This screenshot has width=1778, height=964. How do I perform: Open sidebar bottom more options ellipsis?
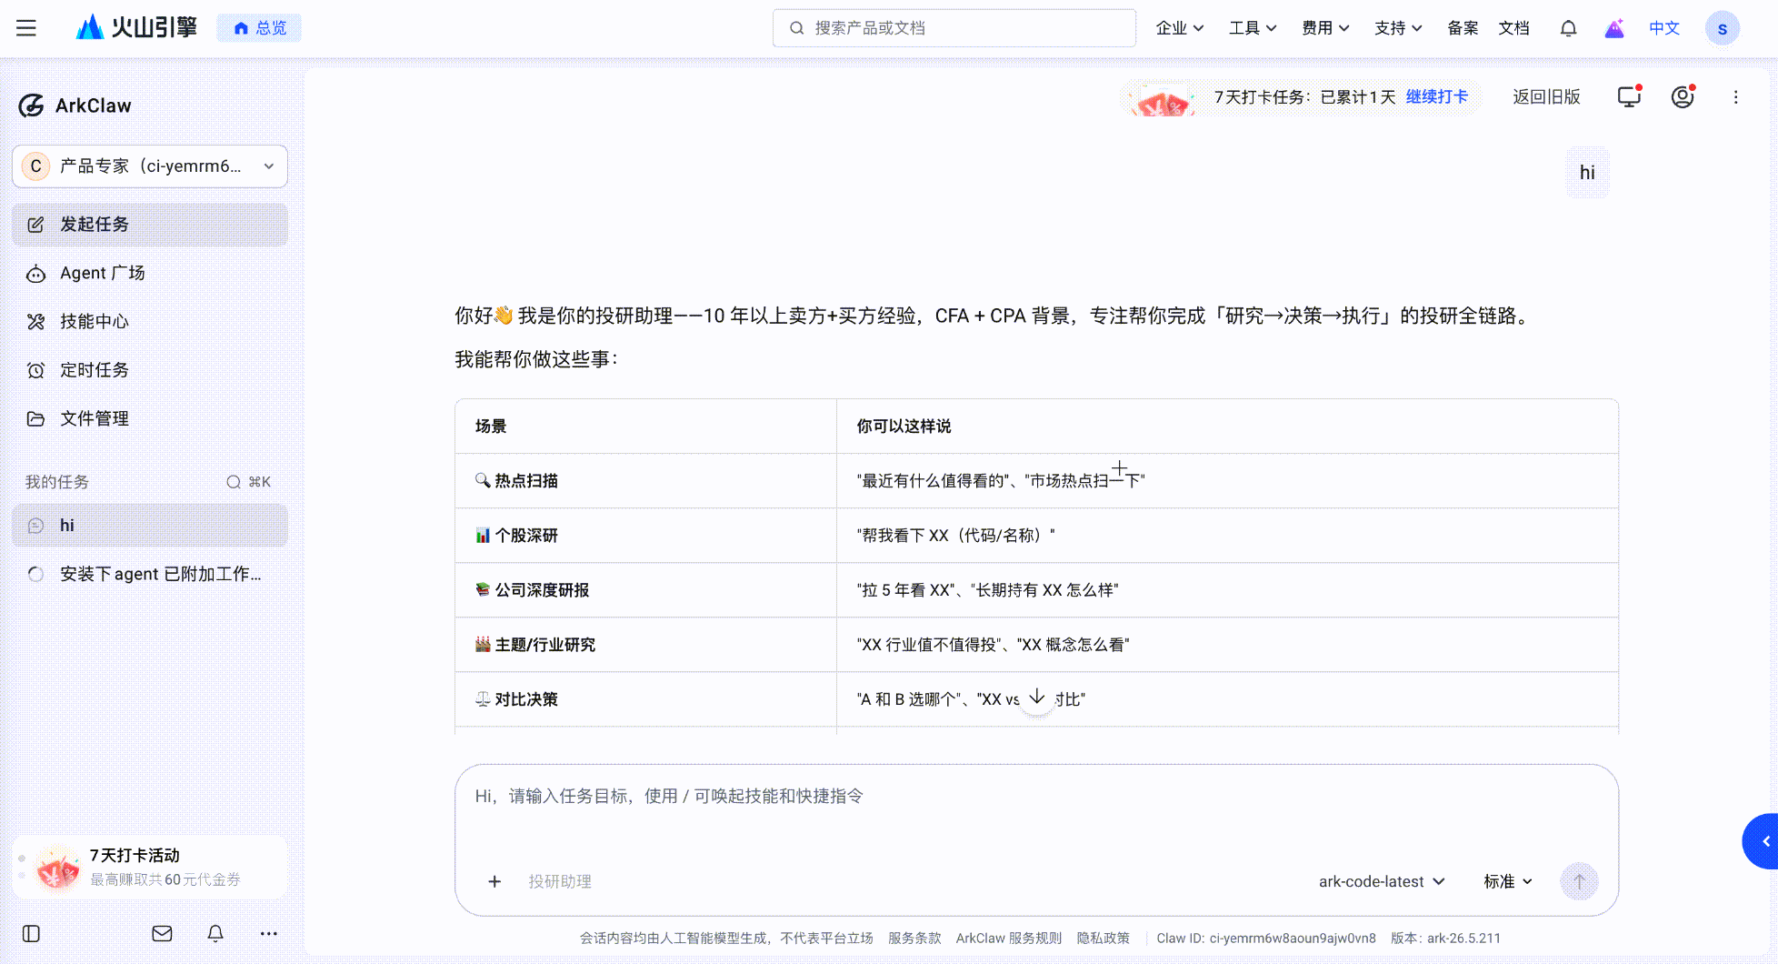[x=268, y=934]
